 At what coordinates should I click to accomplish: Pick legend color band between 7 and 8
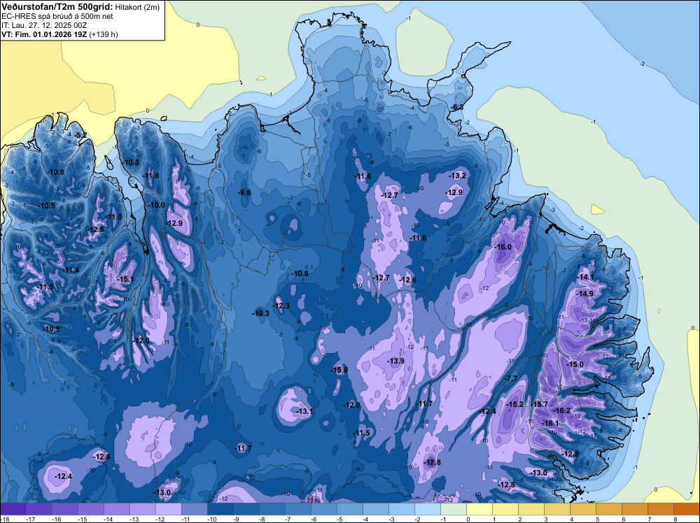[x=661, y=509]
